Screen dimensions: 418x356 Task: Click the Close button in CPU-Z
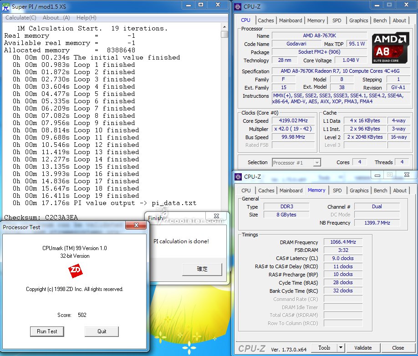click(398, 347)
